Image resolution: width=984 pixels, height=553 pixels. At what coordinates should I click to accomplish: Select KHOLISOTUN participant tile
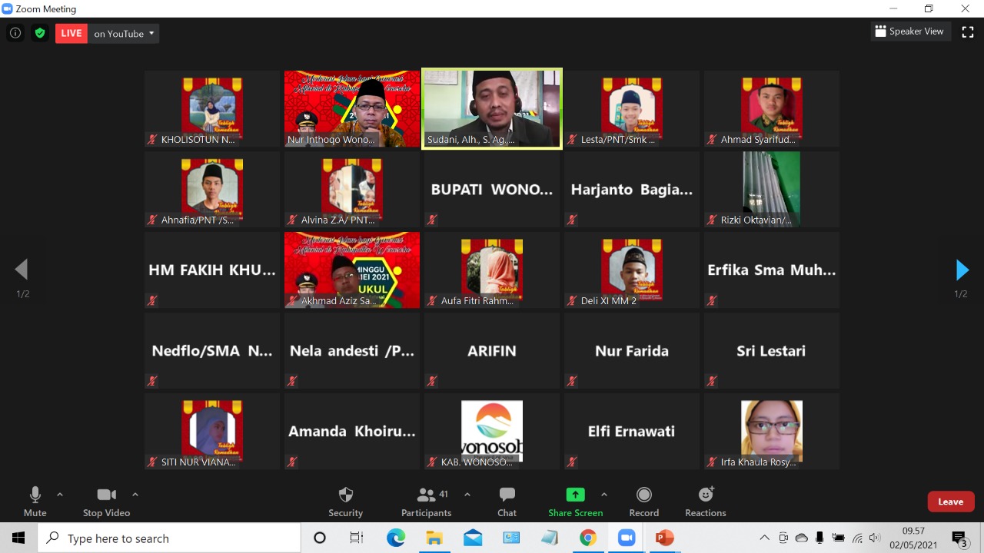click(x=212, y=108)
